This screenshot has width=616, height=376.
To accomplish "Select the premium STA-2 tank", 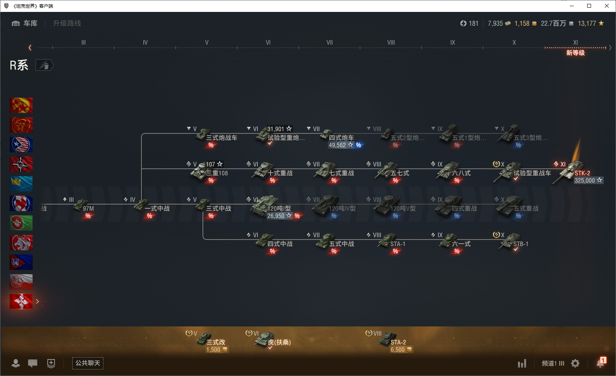I will click(x=389, y=341).
